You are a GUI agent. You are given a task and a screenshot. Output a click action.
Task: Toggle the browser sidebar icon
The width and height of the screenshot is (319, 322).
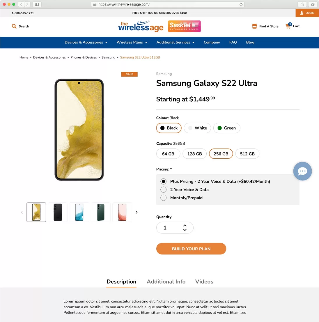click(x=37, y=4)
